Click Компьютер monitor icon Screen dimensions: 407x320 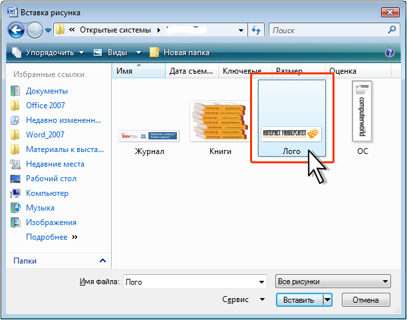[15, 193]
